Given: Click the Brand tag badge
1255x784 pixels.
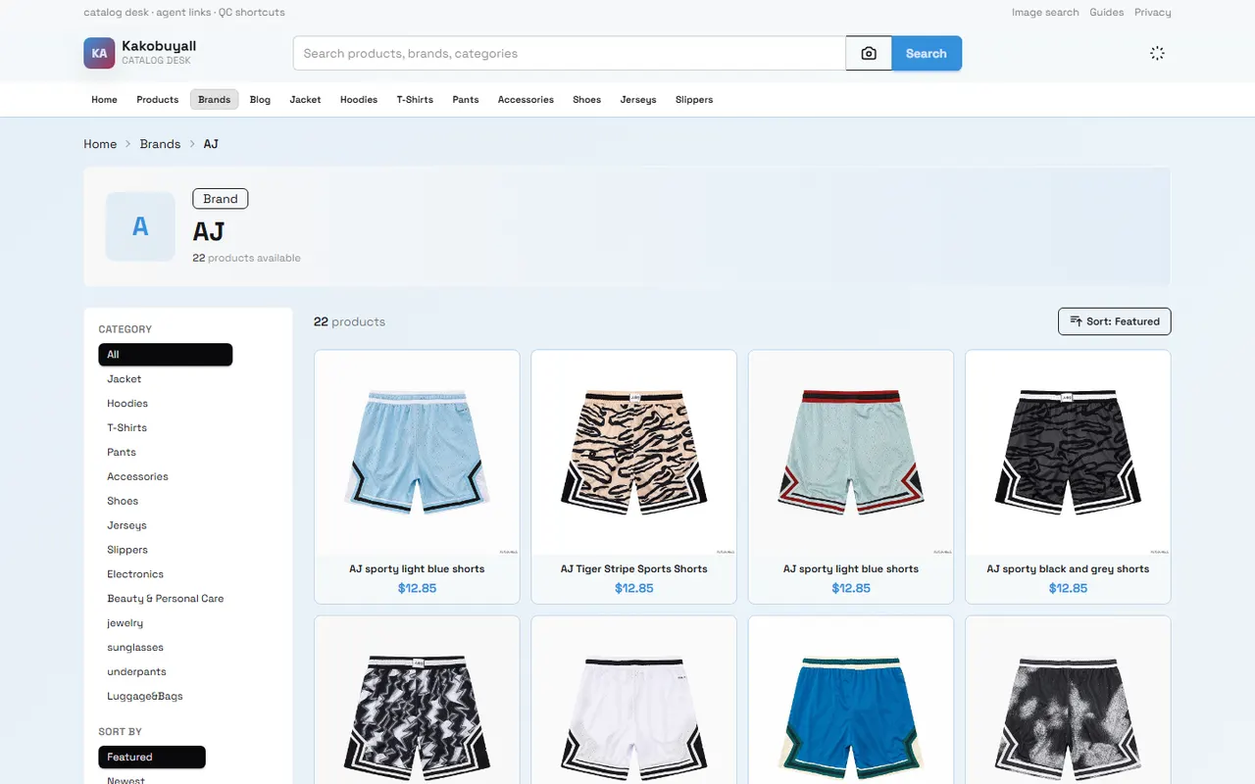Looking at the screenshot, I should pyautogui.click(x=221, y=199).
